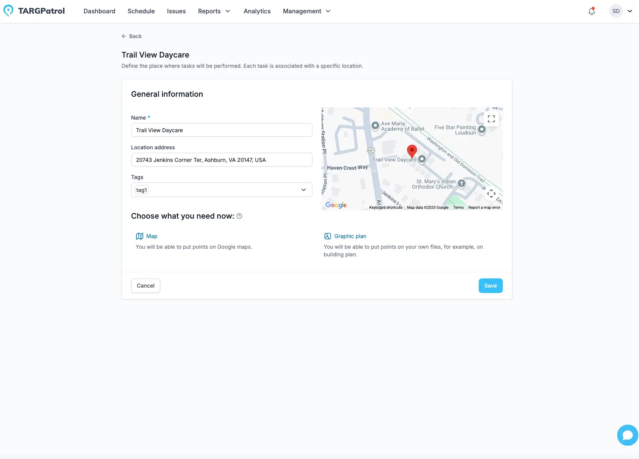Focus the Location address field
639x459 pixels.
222,160
